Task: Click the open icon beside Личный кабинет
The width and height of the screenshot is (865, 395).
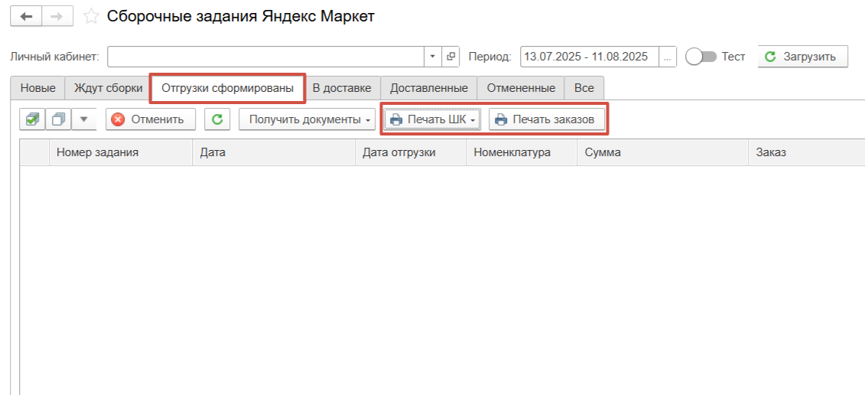Action: [x=450, y=57]
